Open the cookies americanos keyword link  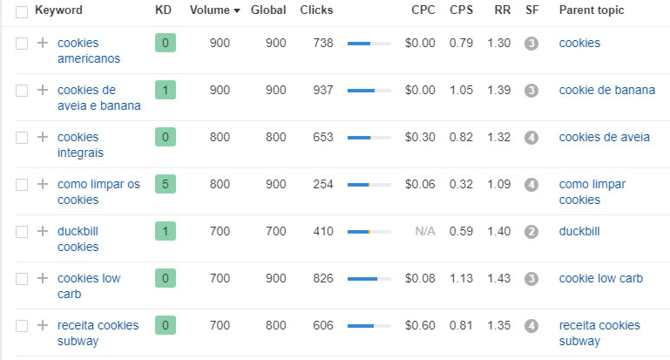pos(89,51)
